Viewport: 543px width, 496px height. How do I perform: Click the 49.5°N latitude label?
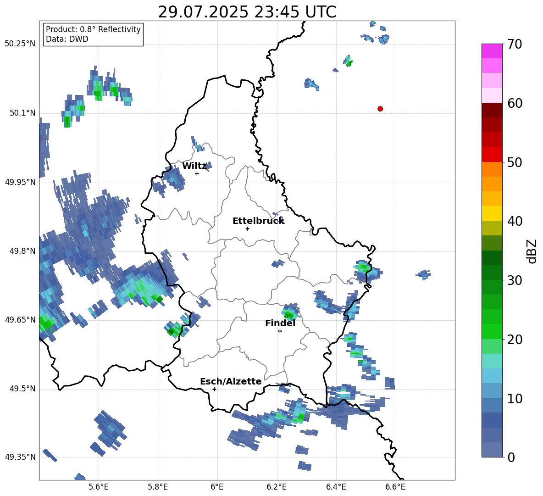[x=22, y=389]
